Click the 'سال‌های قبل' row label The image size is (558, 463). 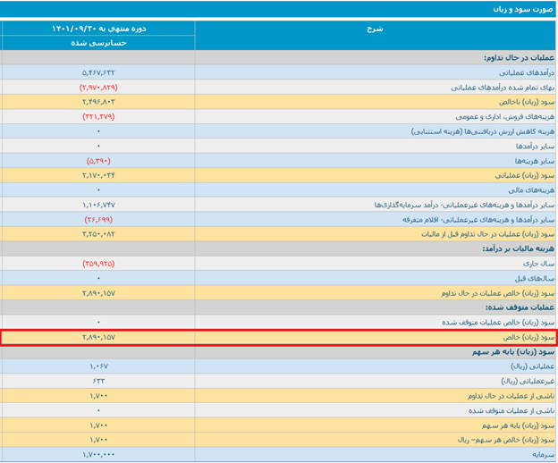pyautogui.click(x=535, y=279)
